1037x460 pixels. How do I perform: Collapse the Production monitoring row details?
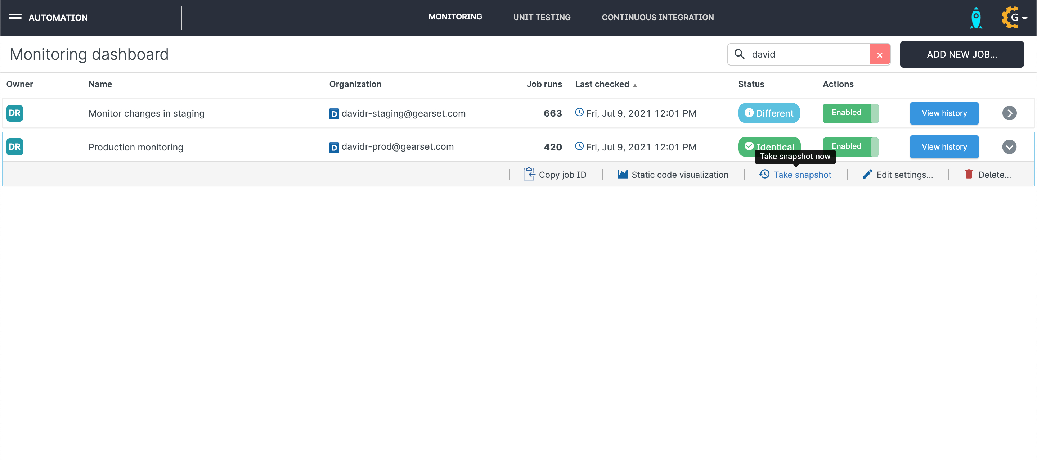[1009, 147]
